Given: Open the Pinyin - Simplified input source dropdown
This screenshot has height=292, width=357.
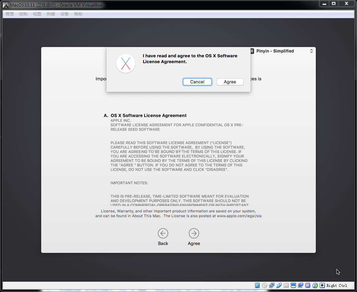Looking at the screenshot, I should 282,51.
